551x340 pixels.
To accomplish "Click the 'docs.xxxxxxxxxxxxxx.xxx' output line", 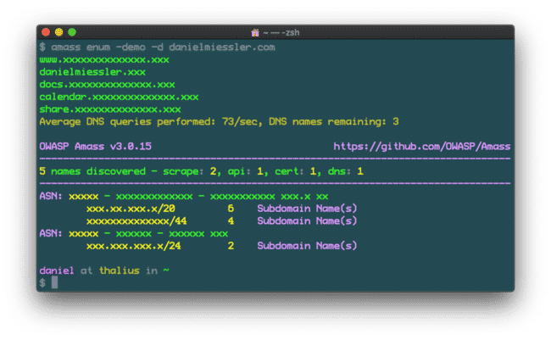I will [107, 85].
